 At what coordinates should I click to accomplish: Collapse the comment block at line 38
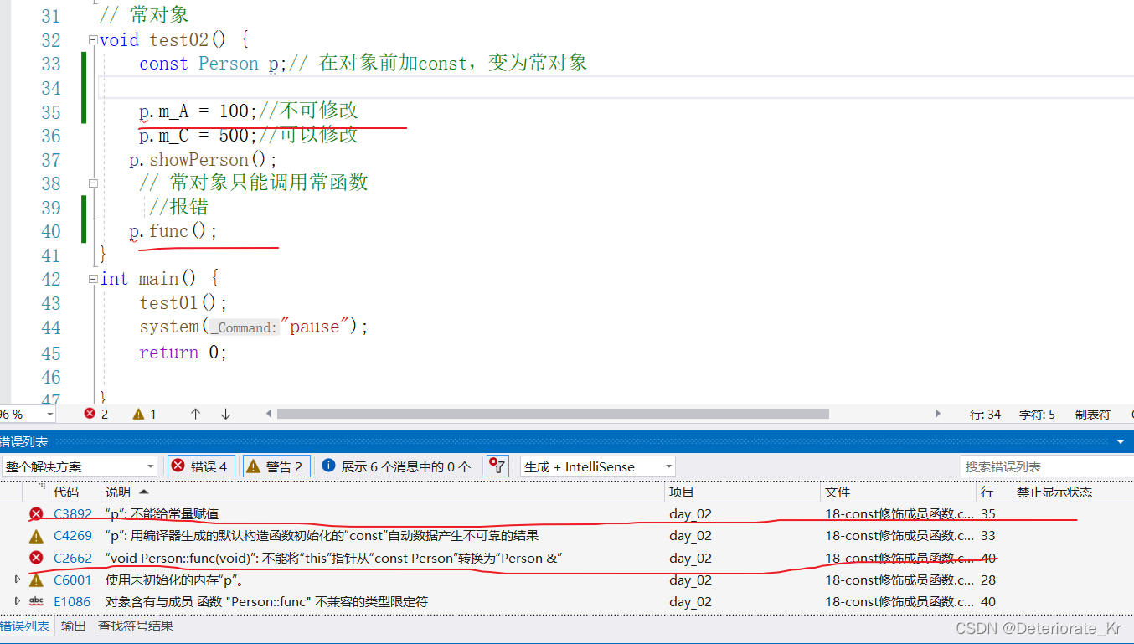[92, 183]
